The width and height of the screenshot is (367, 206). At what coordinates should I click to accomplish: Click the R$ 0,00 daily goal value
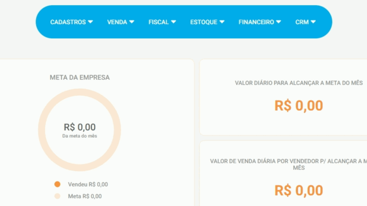[299, 106]
